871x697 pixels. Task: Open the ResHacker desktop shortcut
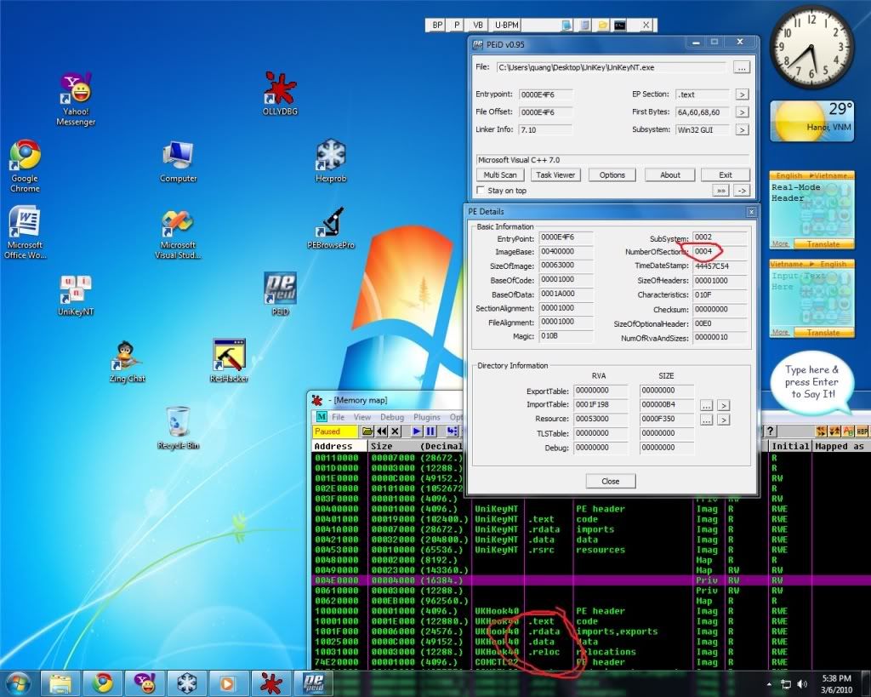pos(229,361)
